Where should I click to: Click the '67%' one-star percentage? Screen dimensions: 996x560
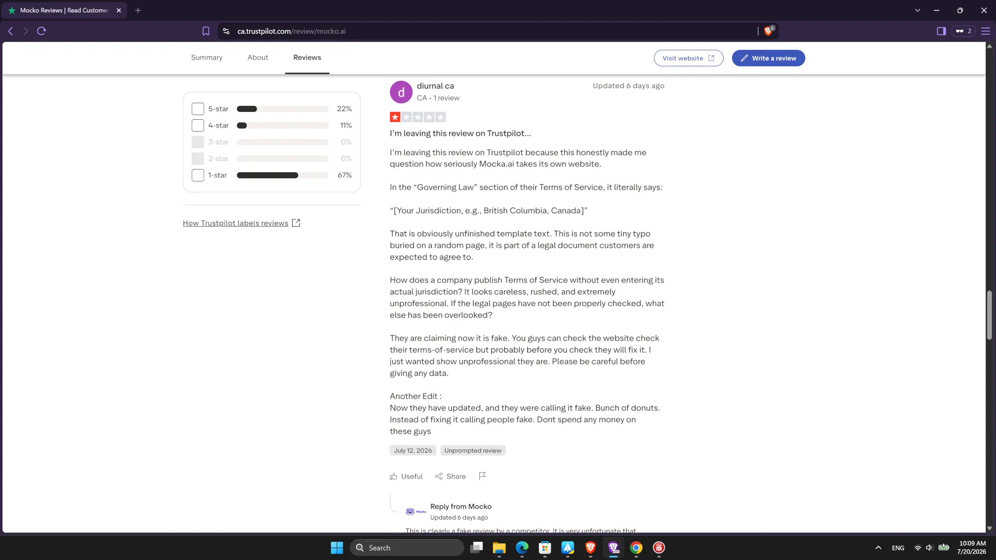coord(344,175)
